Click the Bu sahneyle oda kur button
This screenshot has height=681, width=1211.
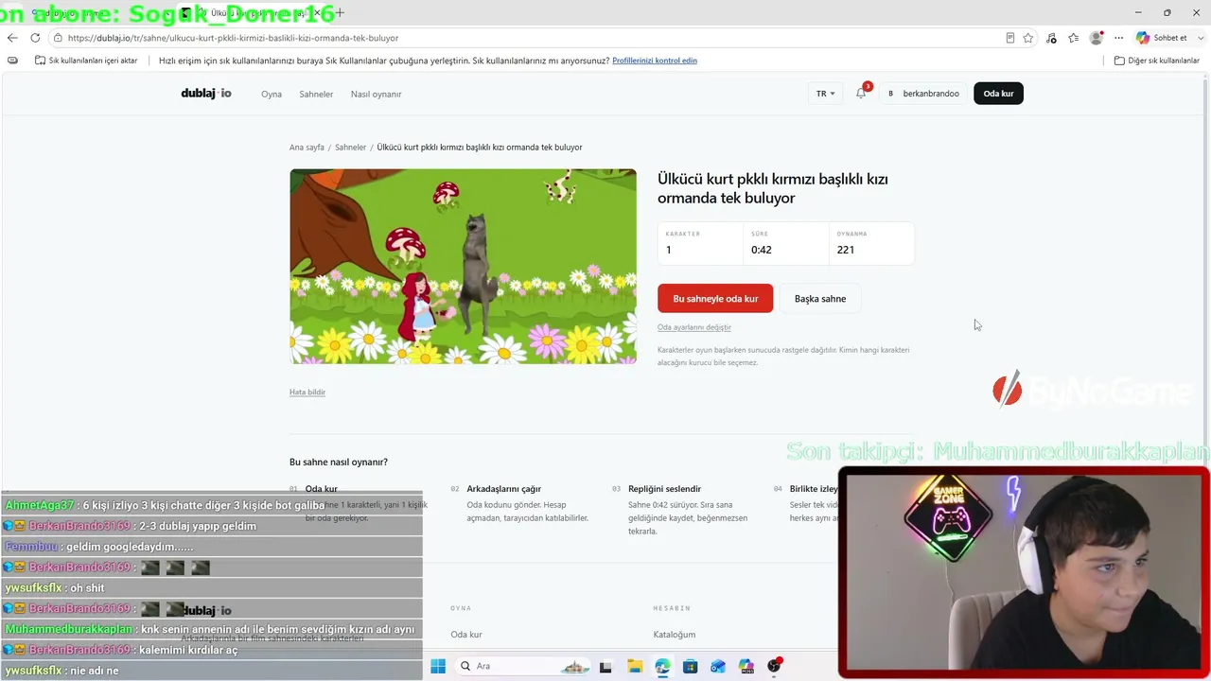[x=715, y=299]
